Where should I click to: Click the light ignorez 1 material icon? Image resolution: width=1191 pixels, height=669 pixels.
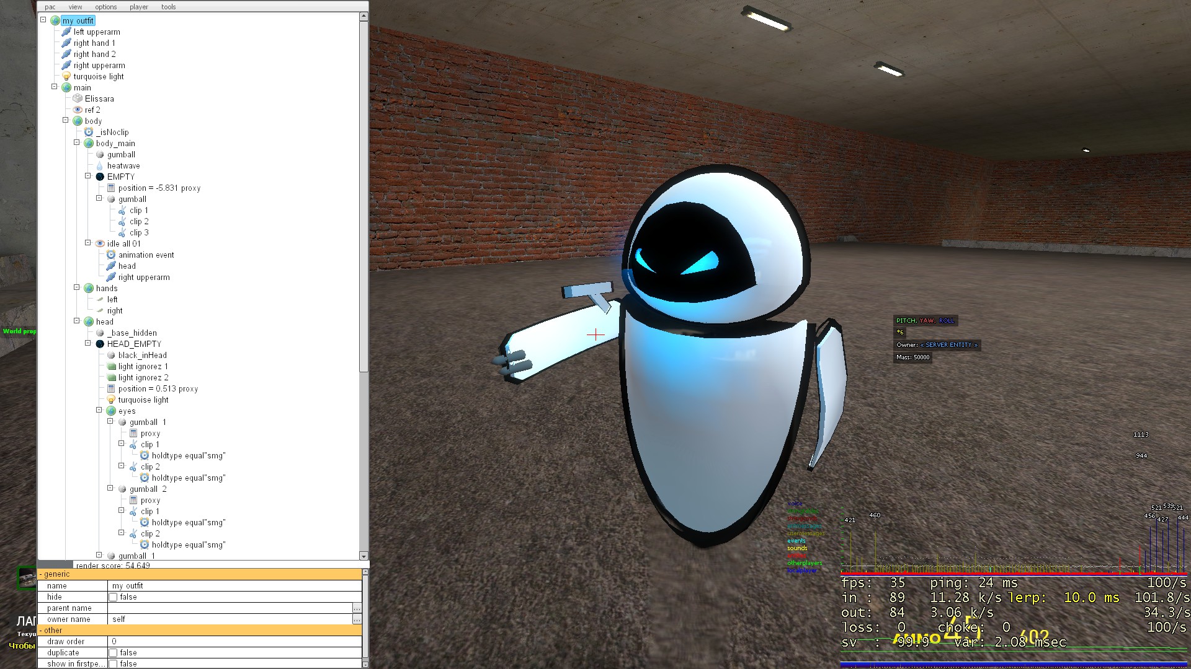[x=111, y=366]
